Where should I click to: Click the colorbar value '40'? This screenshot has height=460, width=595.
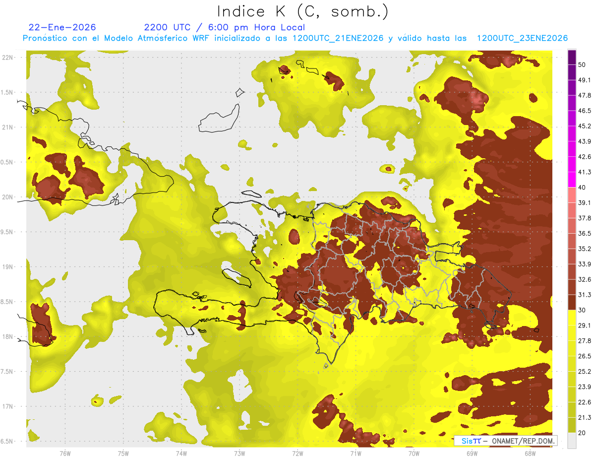pyautogui.click(x=582, y=188)
